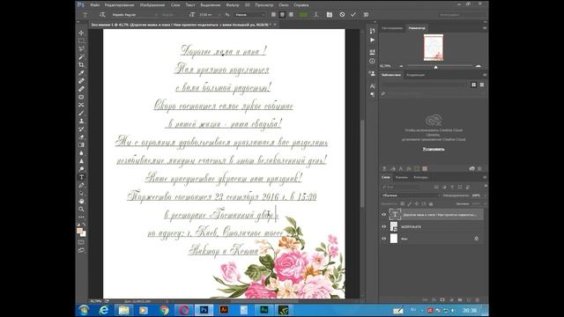The height and width of the screenshot is (317, 564).
Task: Open the Edit Toolbar three-dots button
Action: pyautogui.click(x=81, y=217)
